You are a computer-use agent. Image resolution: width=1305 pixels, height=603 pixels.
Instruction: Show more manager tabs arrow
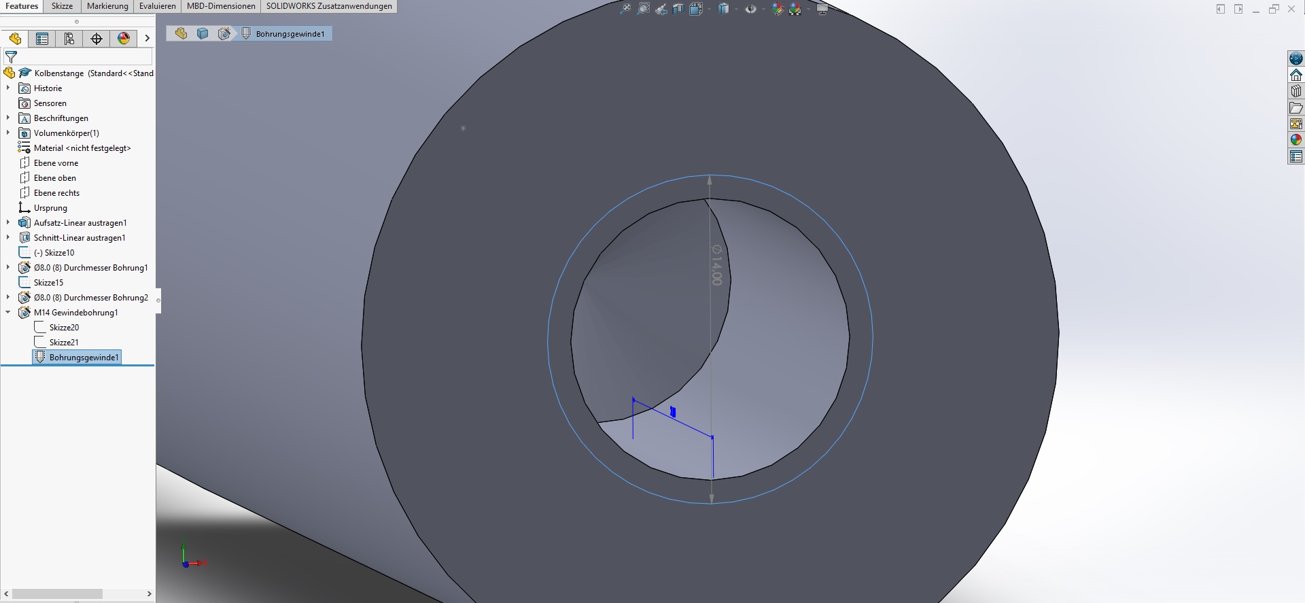[x=147, y=39]
